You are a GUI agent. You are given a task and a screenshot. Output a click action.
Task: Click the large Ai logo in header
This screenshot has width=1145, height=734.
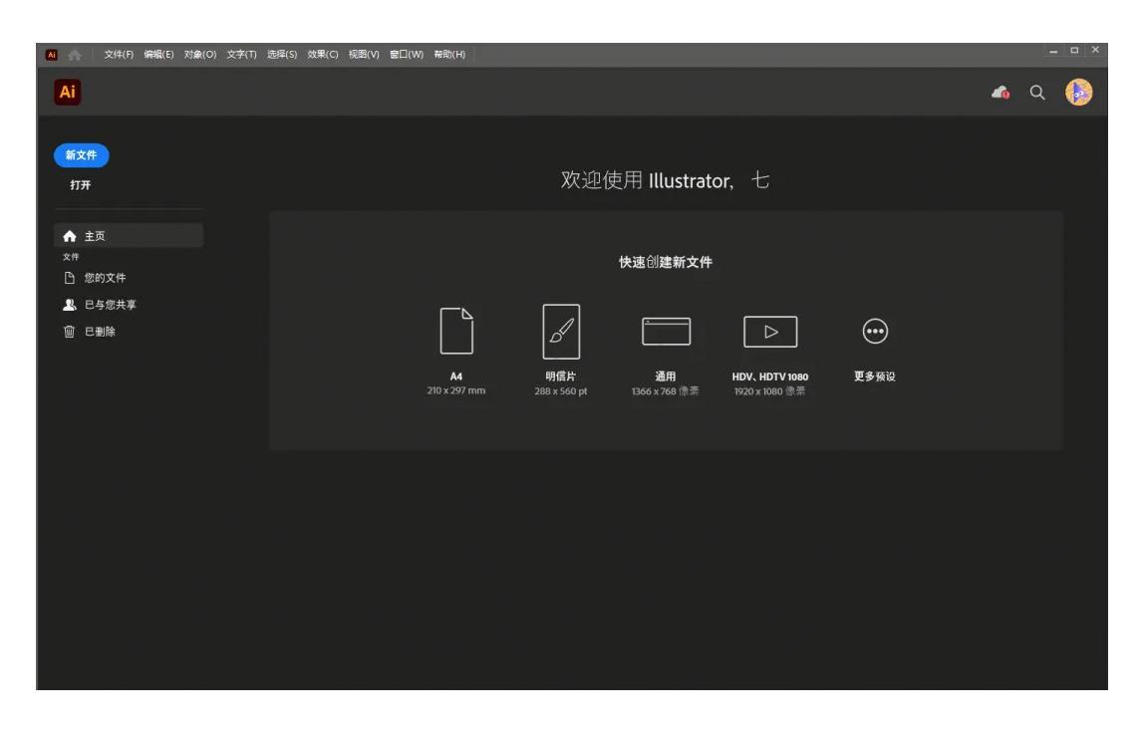click(x=67, y=92)
